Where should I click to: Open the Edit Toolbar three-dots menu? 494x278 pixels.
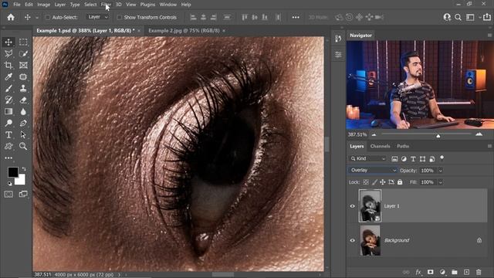pos(8,158)
